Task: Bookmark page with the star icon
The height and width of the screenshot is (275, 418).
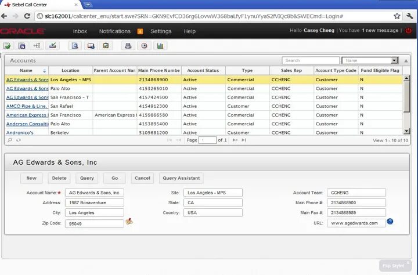Action: click(397, 16)
